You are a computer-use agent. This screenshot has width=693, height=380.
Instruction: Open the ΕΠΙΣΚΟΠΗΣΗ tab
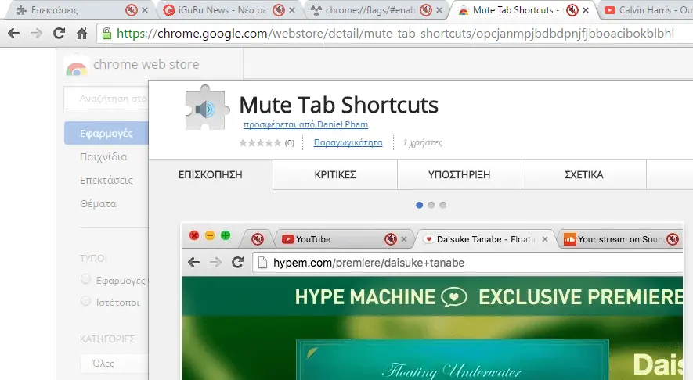point(211,175)
